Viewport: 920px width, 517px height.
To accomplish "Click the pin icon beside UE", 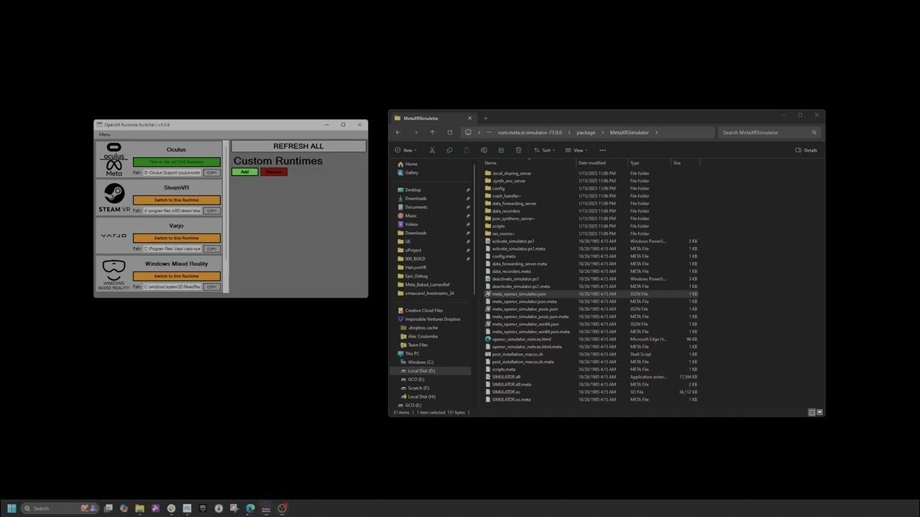I will pyautogui.click(x=468, y=241).
